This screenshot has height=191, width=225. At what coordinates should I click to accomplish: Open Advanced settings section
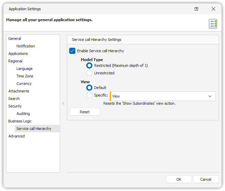pos(16,136)
